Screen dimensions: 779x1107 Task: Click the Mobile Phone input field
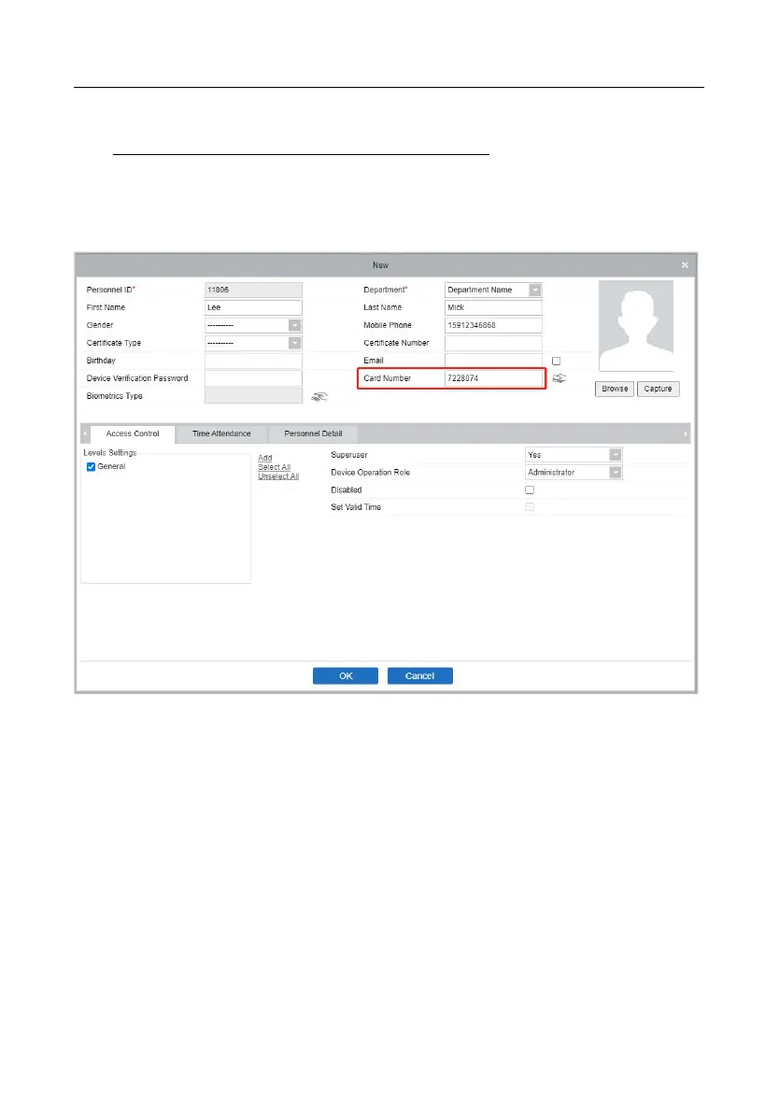coord(493,325)
